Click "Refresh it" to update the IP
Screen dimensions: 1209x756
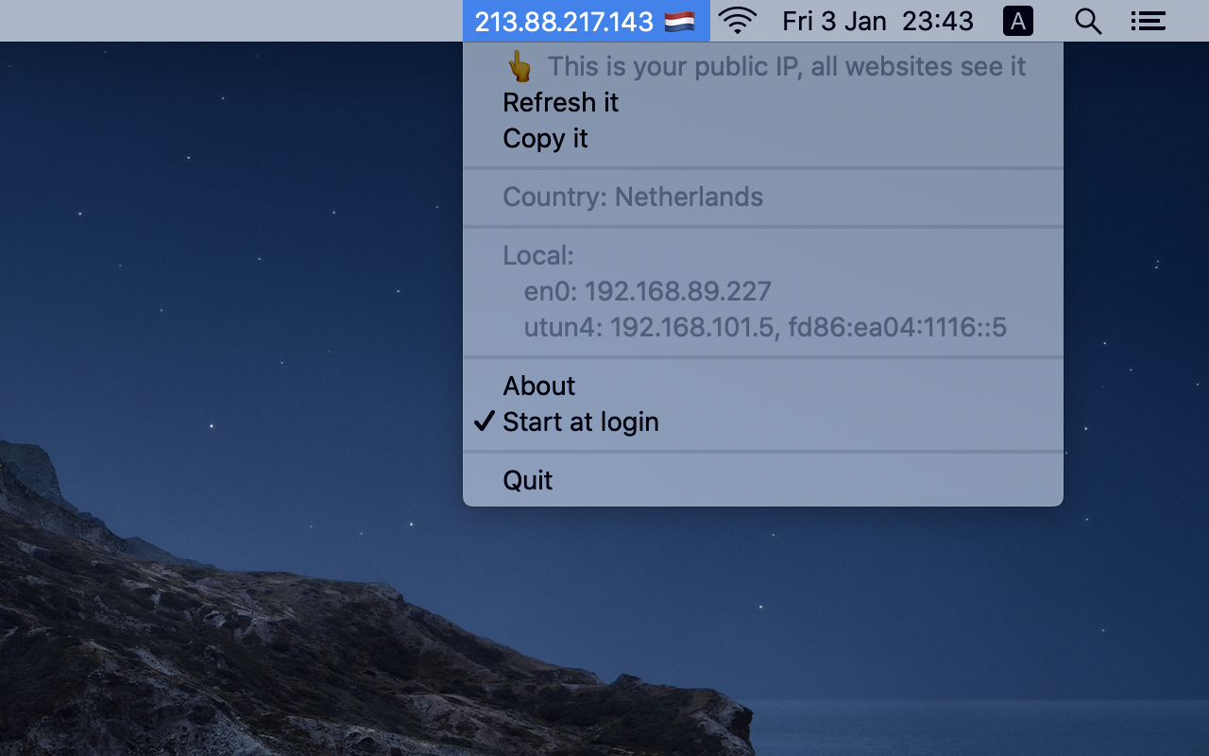tap(560, 102)
